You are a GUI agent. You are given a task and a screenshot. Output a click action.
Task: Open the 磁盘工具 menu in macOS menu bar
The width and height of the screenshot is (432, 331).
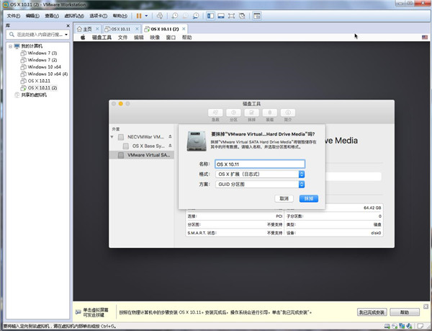(102, 37)
